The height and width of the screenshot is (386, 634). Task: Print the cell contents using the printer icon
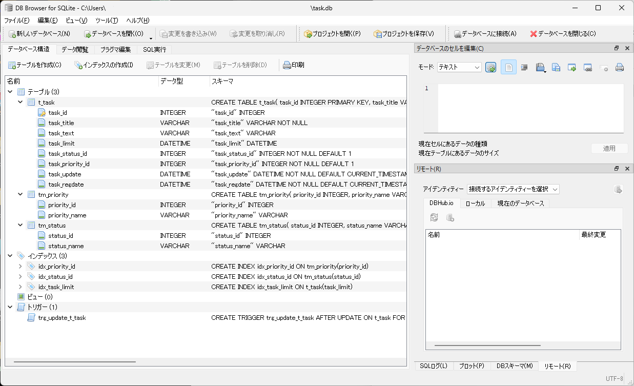click(x=619, y=67)
